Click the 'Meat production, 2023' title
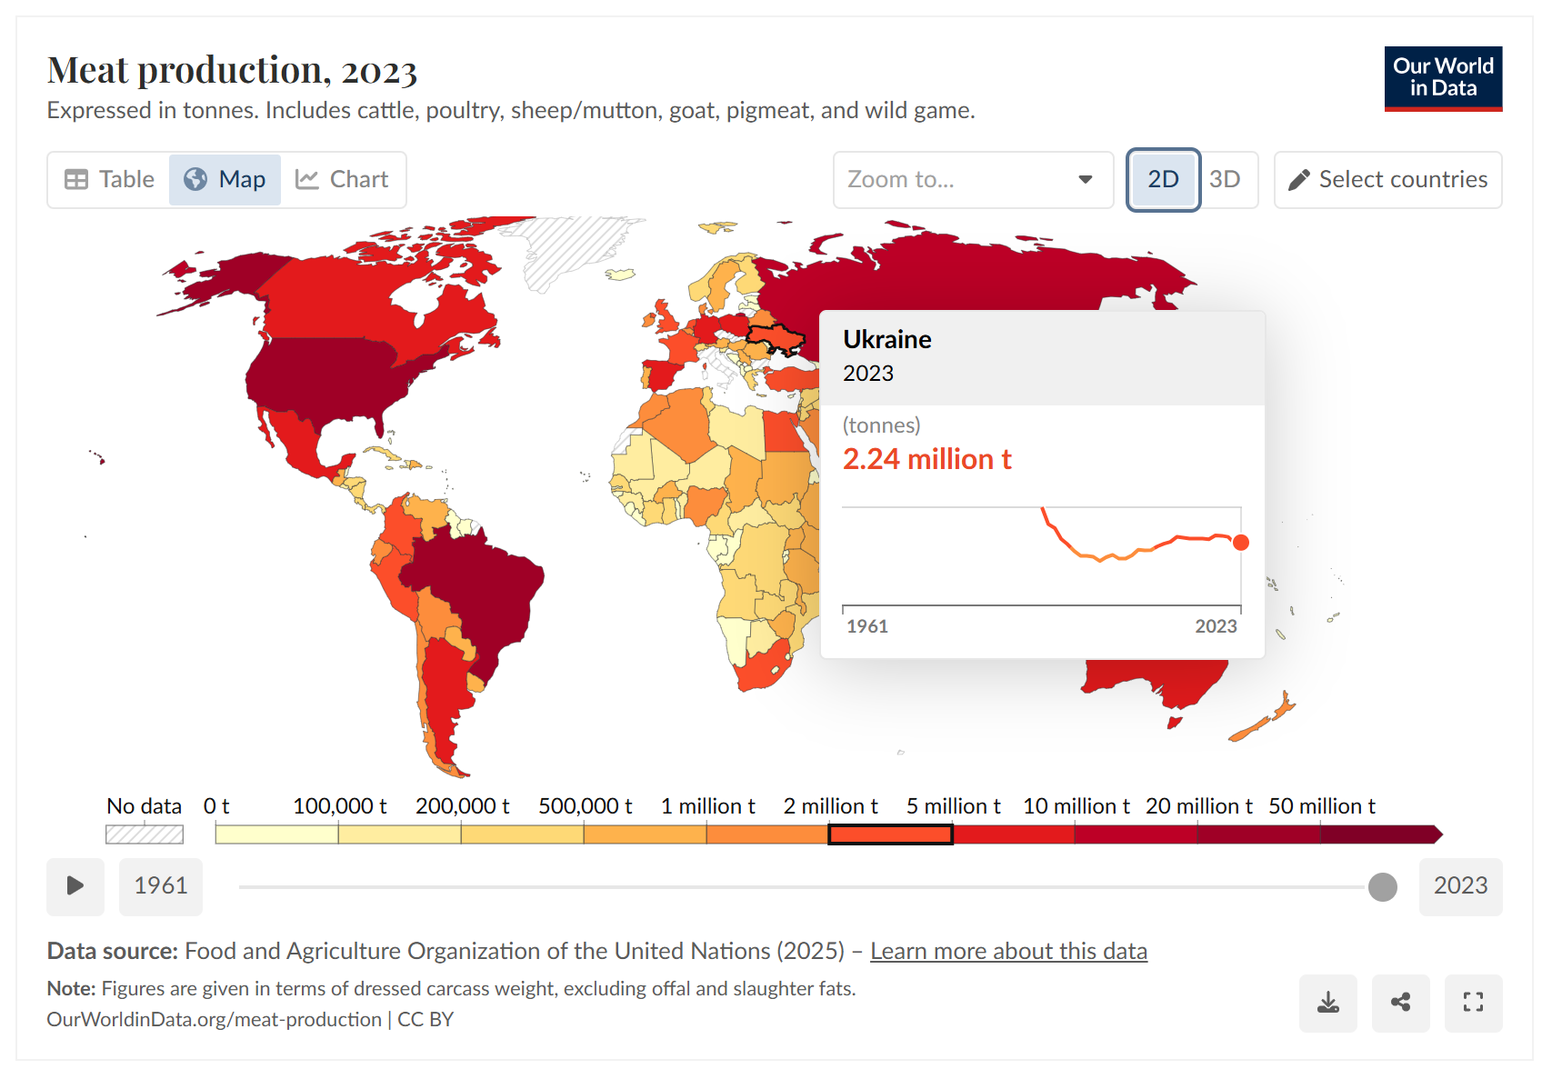The height and width of the screenshot is (1069, 1562). 232,70
